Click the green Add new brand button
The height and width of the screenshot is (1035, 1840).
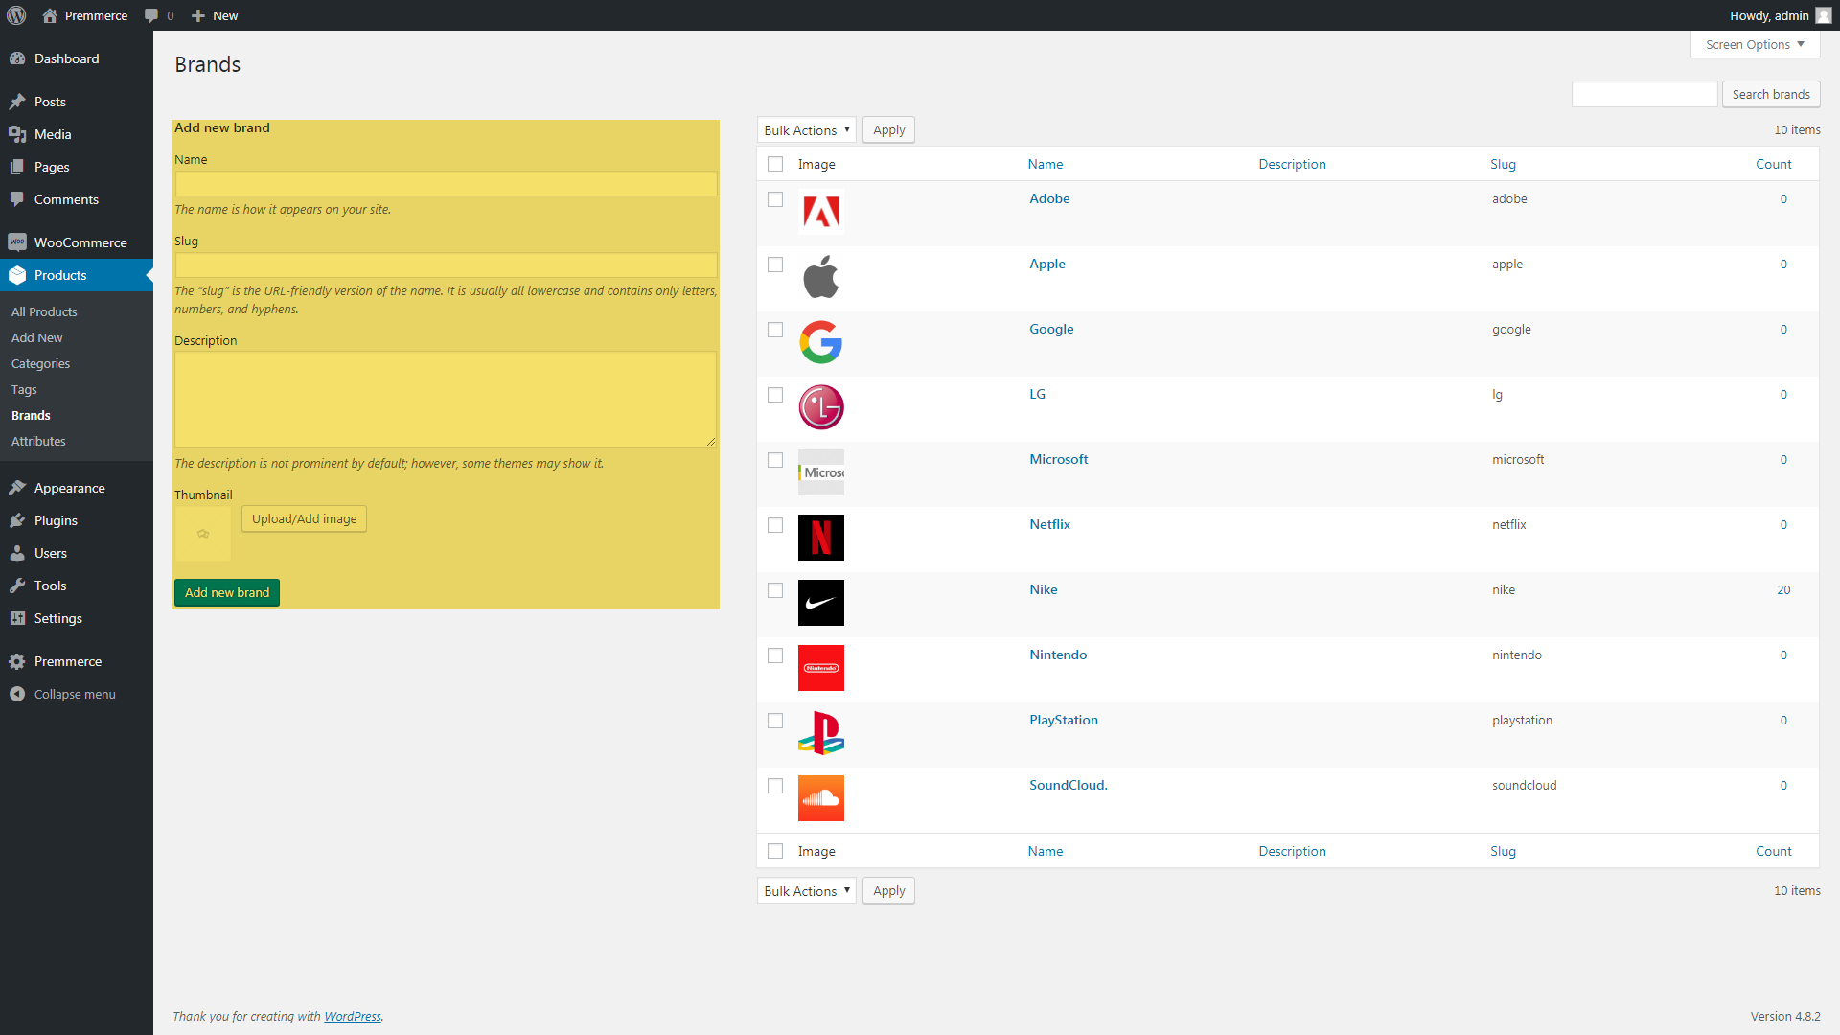pyautogui.click(x=227, y=592)
